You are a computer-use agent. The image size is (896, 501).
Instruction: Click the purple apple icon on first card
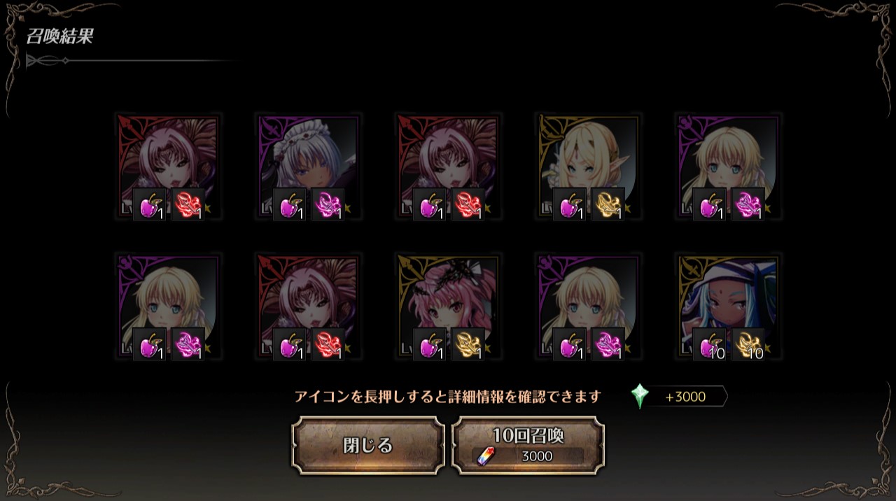pyautogui.click(x=150, y=204)
